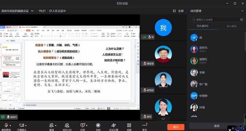The image size is (246, 131).
Task: Start meeting recording with 录制 icon
Action: click(98, 125)
